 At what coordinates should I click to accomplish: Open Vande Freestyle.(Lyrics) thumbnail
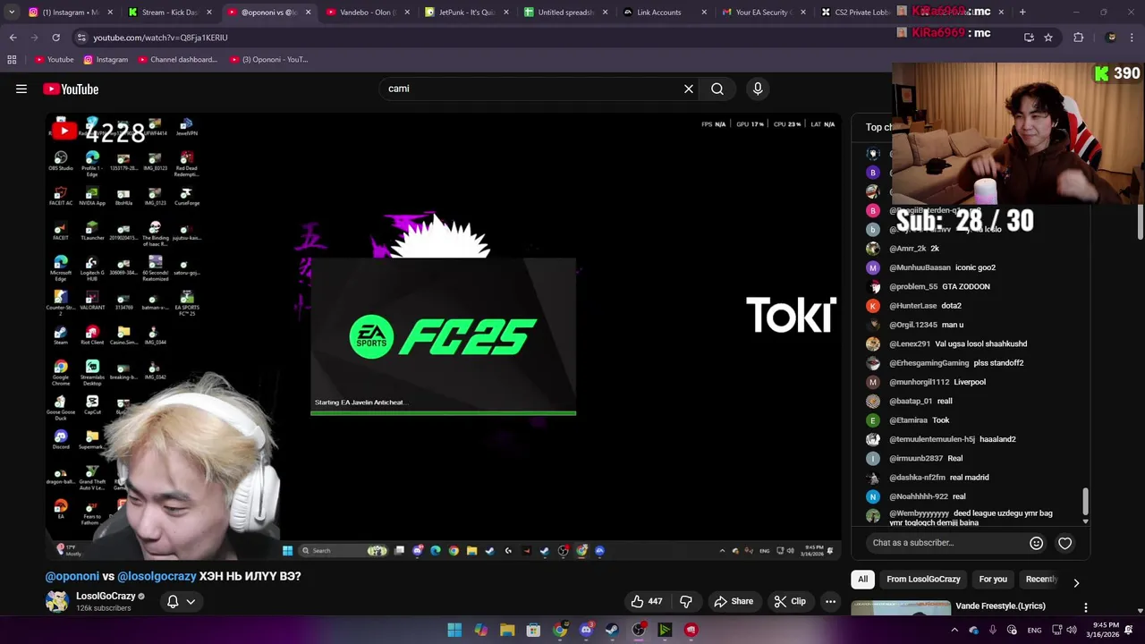click(901, 607)
